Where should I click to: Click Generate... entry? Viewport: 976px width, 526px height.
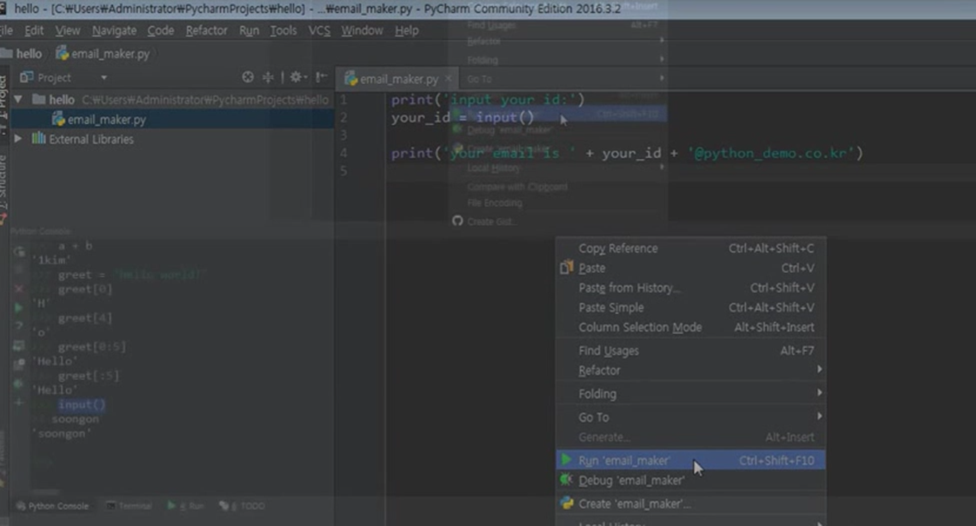[x=690, y=437]
